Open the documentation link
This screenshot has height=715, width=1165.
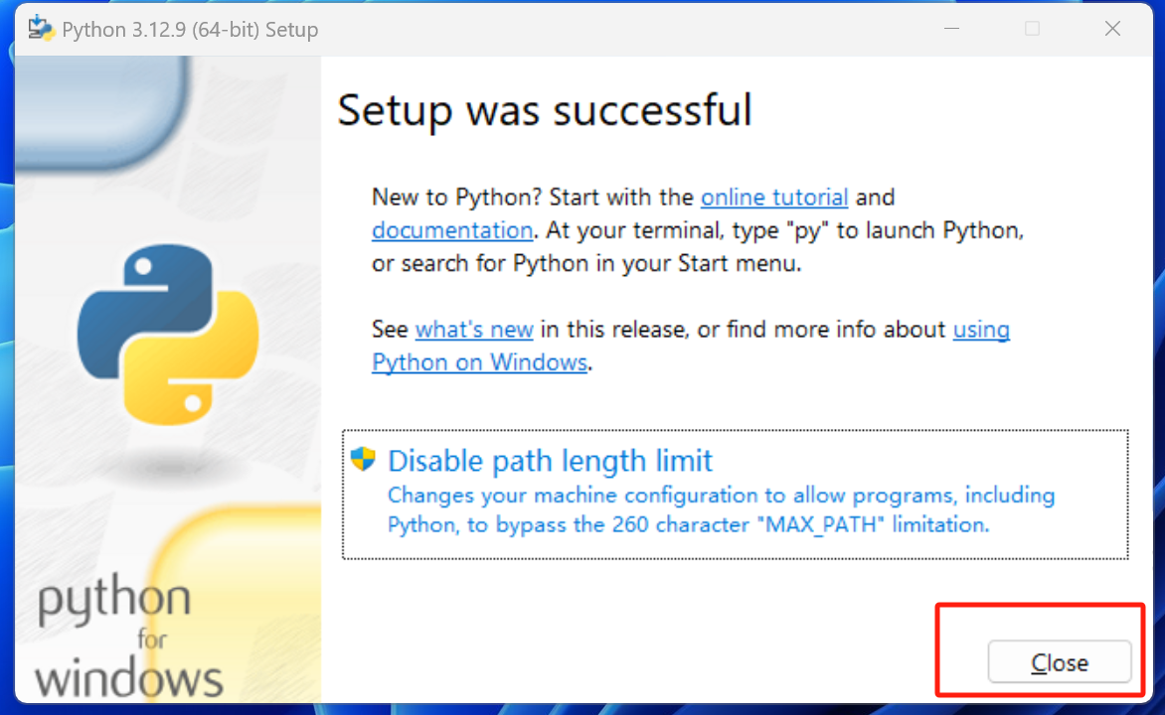pyautogui.click(x=452, y=230)
